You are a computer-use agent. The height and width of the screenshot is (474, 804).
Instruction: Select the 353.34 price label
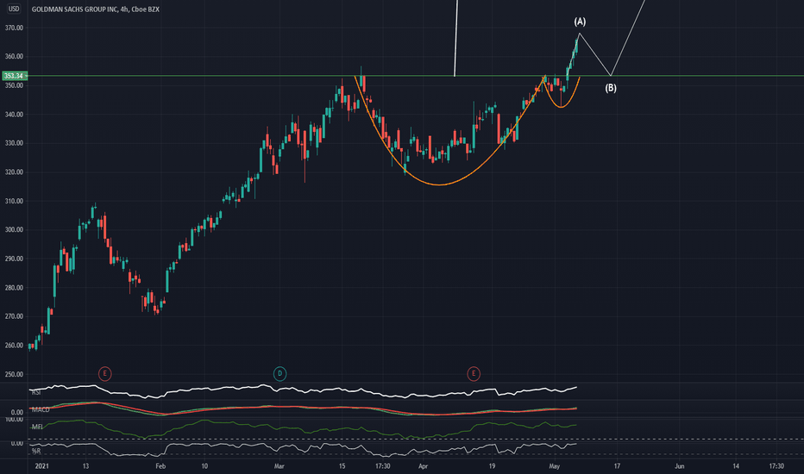[x=13, y=76]
